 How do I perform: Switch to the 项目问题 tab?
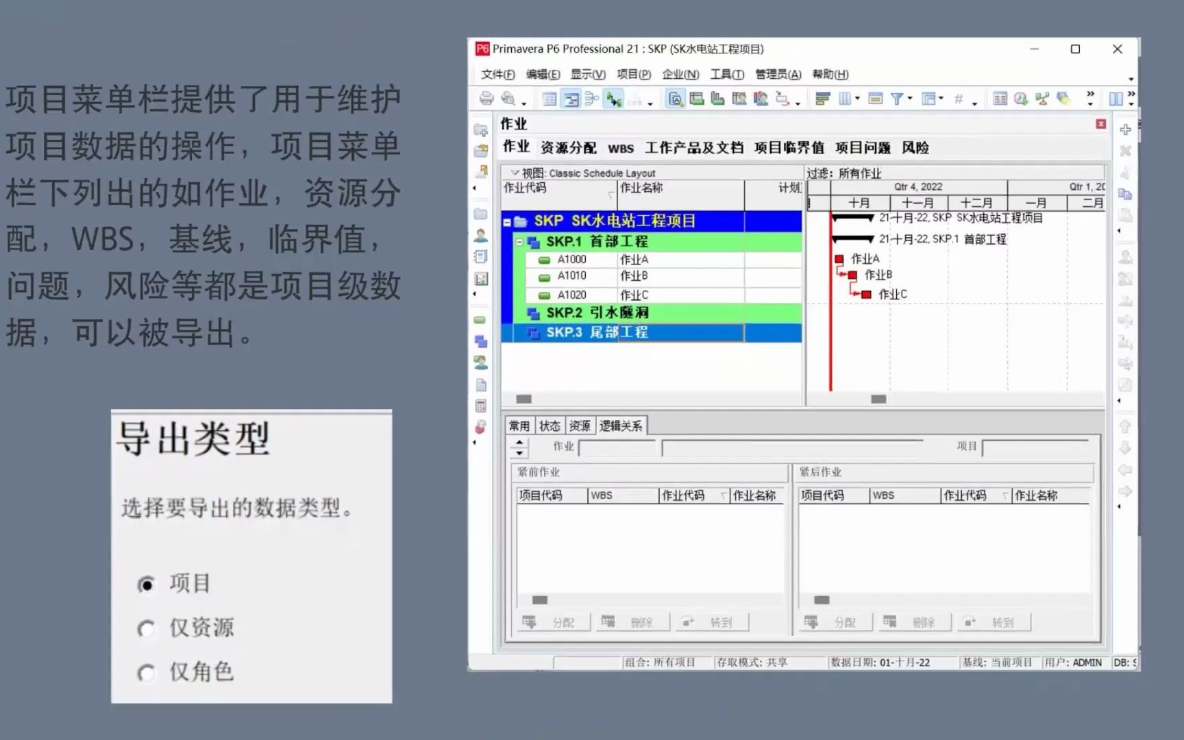pos(863,148)
